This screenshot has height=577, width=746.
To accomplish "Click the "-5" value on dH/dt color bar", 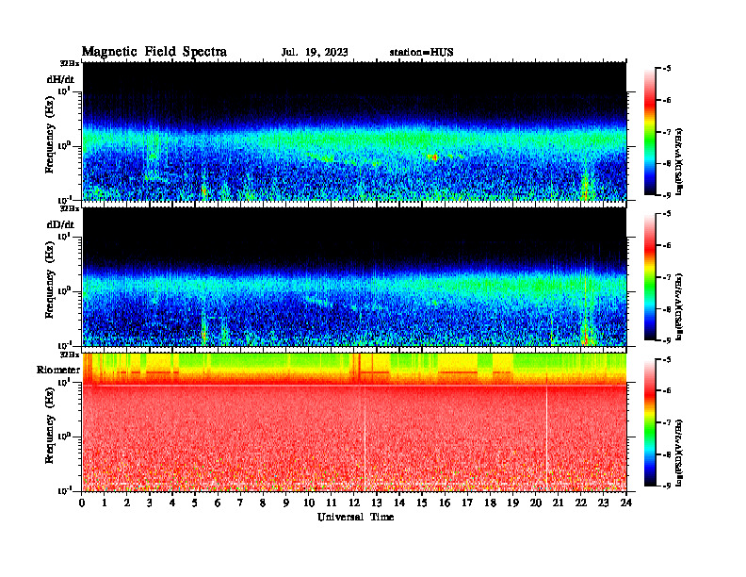I will (667, 69).
